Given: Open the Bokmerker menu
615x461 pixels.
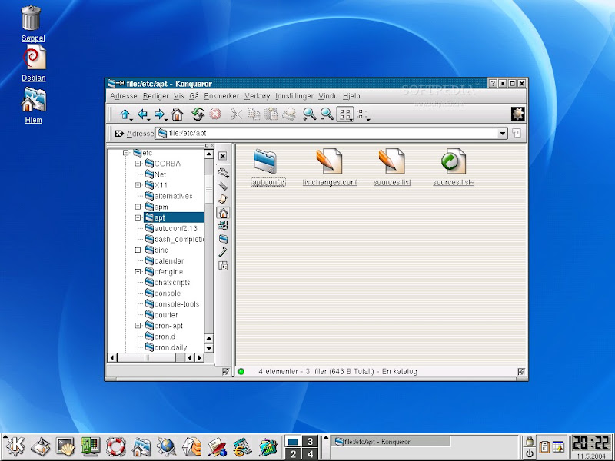Looking at the screenshot, I should (222, 96).
